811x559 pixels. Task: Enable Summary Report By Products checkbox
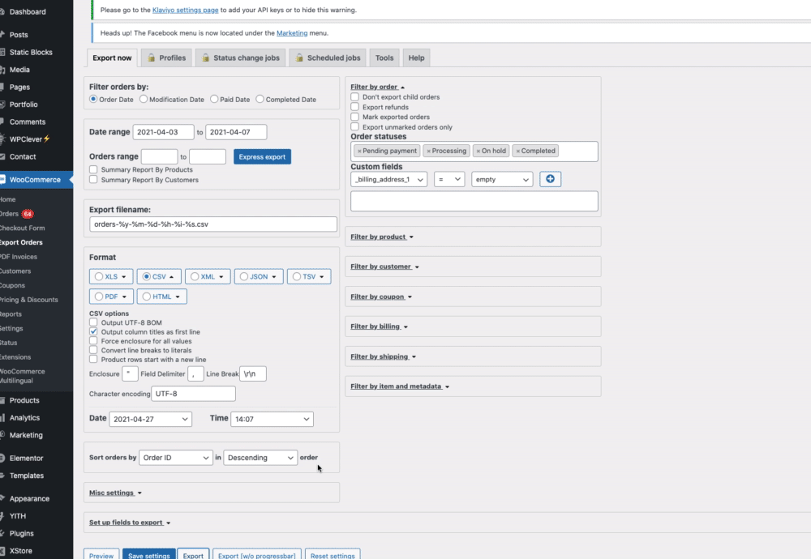(x=93, y=169)
